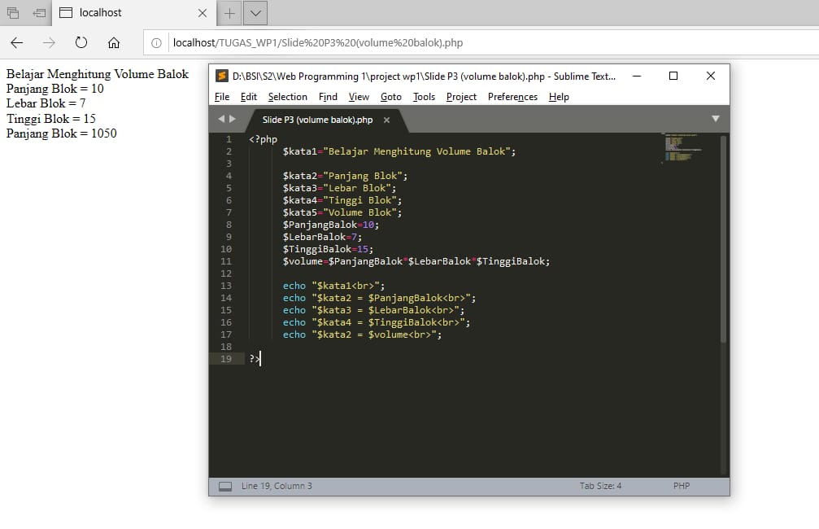Open the tab list dropdown triangle
The height and width of the screenshot is (529, 819).
[716, 119]
